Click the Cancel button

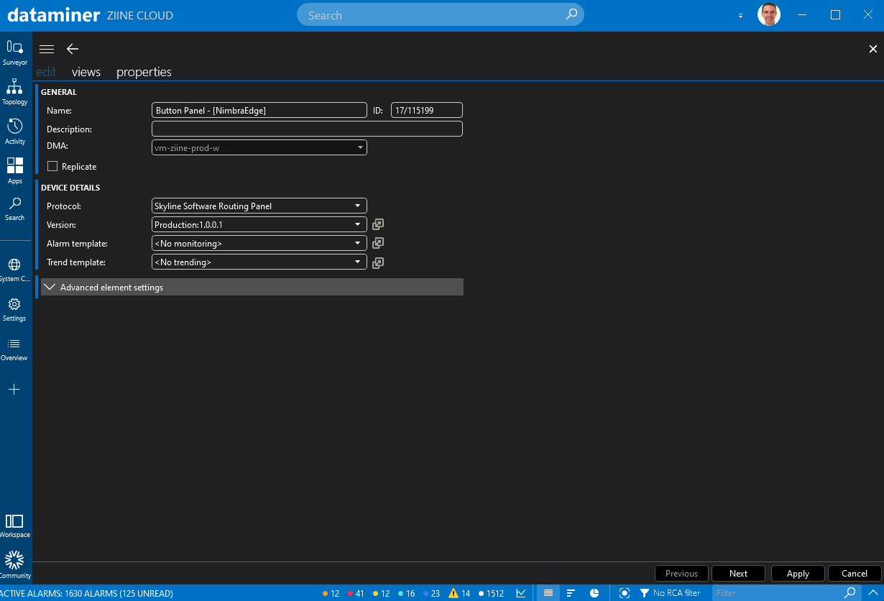(x=855, y=573)
